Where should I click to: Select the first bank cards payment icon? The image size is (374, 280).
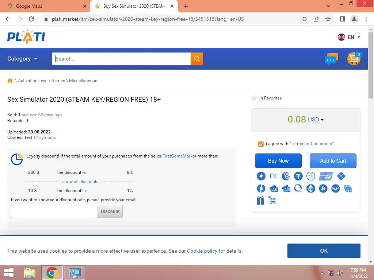pos(274,189)
